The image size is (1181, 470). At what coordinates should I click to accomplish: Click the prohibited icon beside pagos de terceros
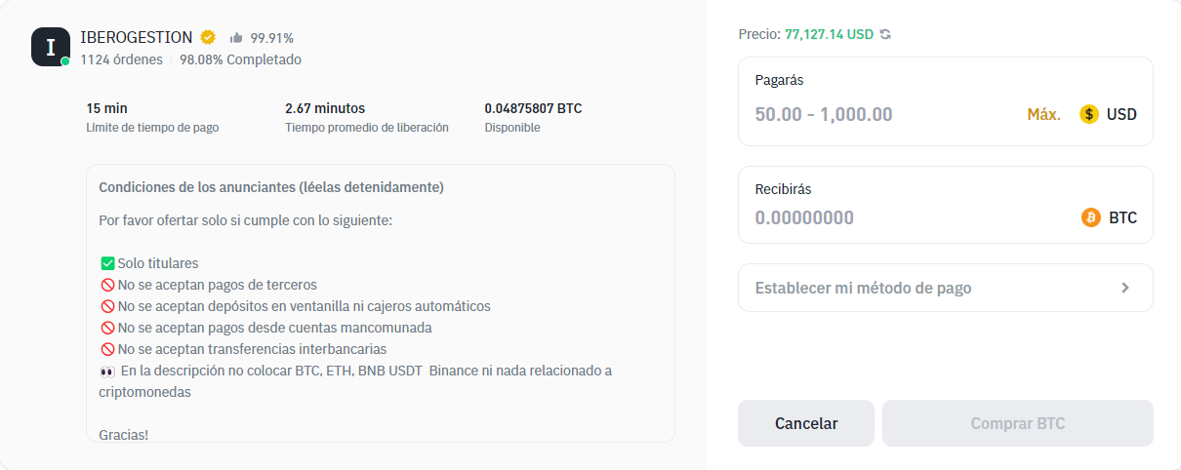click(x=107, y=285)
